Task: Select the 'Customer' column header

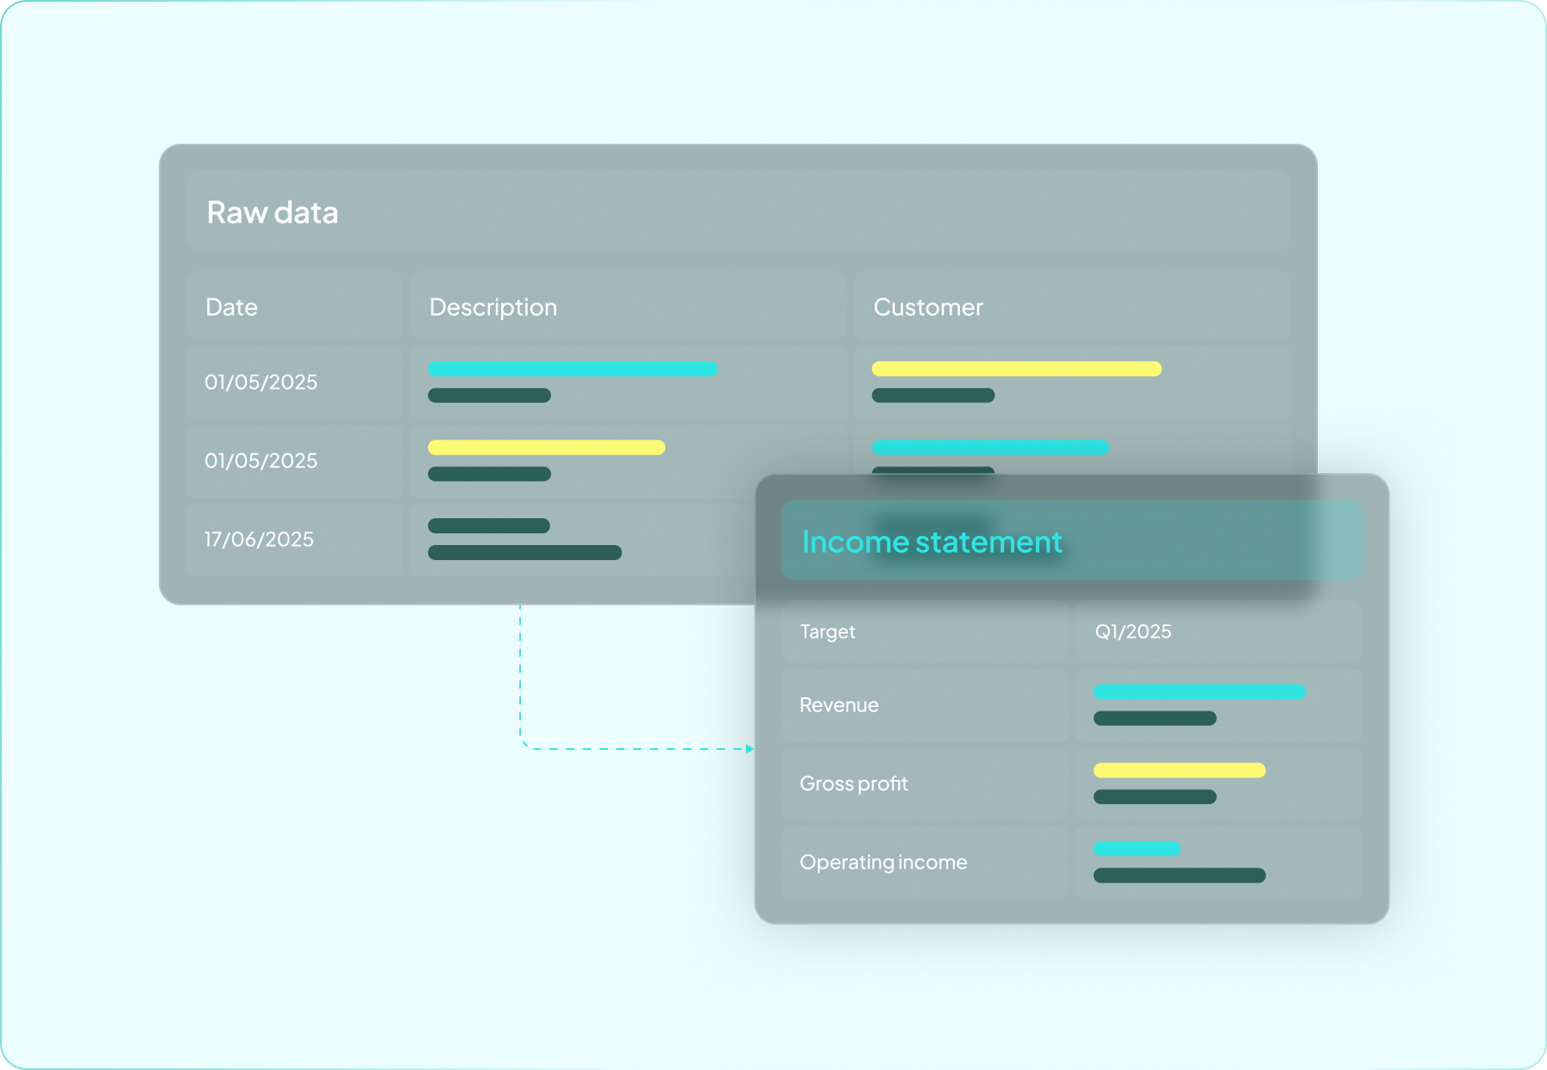Action: tap(1072, 306)
